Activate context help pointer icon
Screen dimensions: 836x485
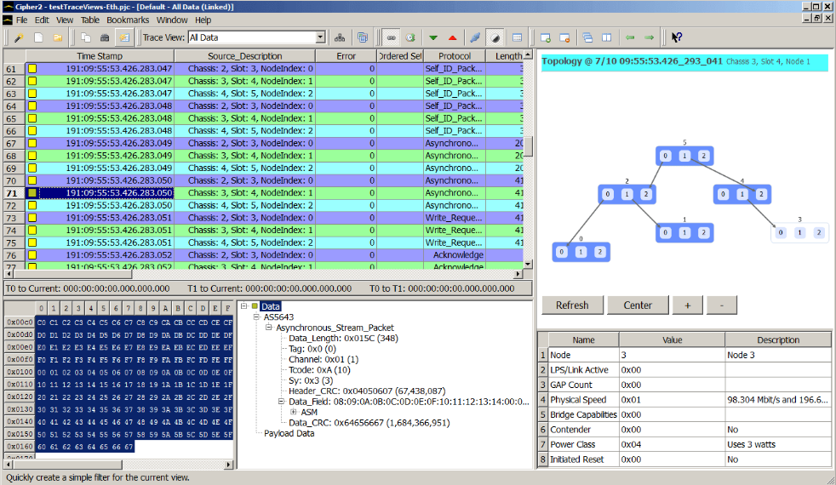[677, 37]
